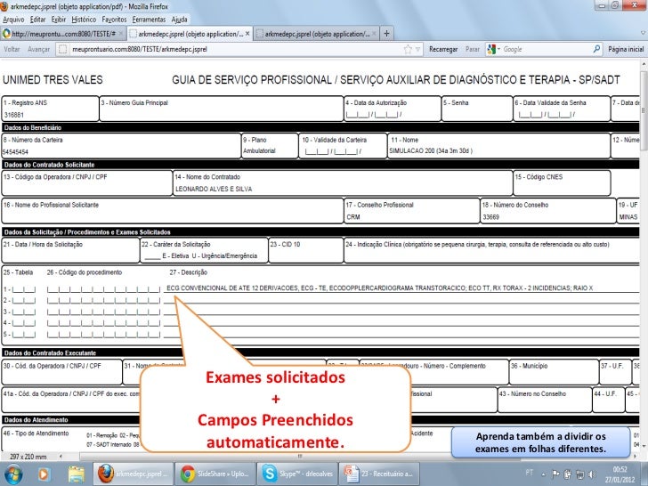The width and height of the screenshot is (648, 486).
Task: Click the 5 - Senha field
Action: [477, 109]
